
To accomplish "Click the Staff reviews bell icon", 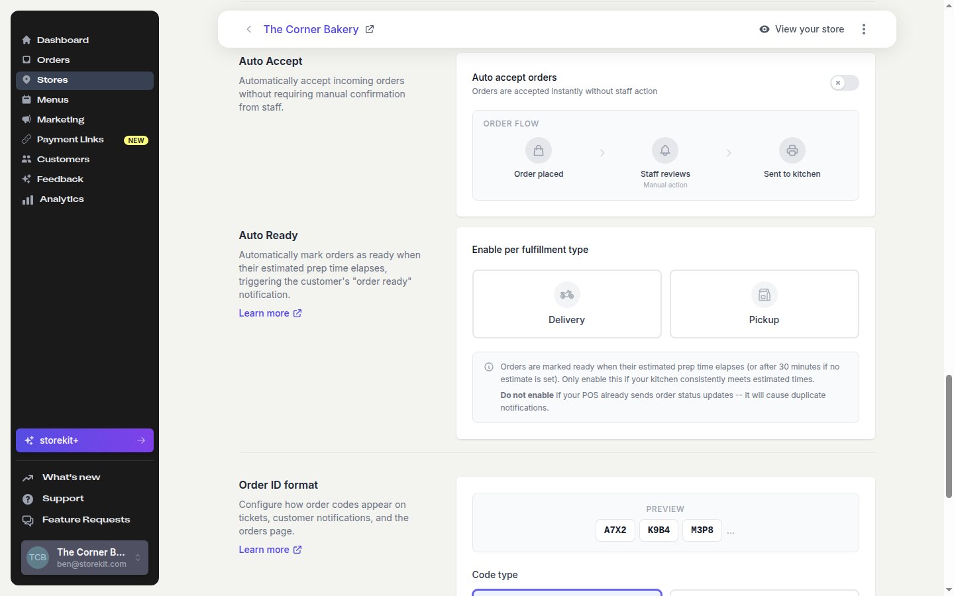I will pos(665,151).
